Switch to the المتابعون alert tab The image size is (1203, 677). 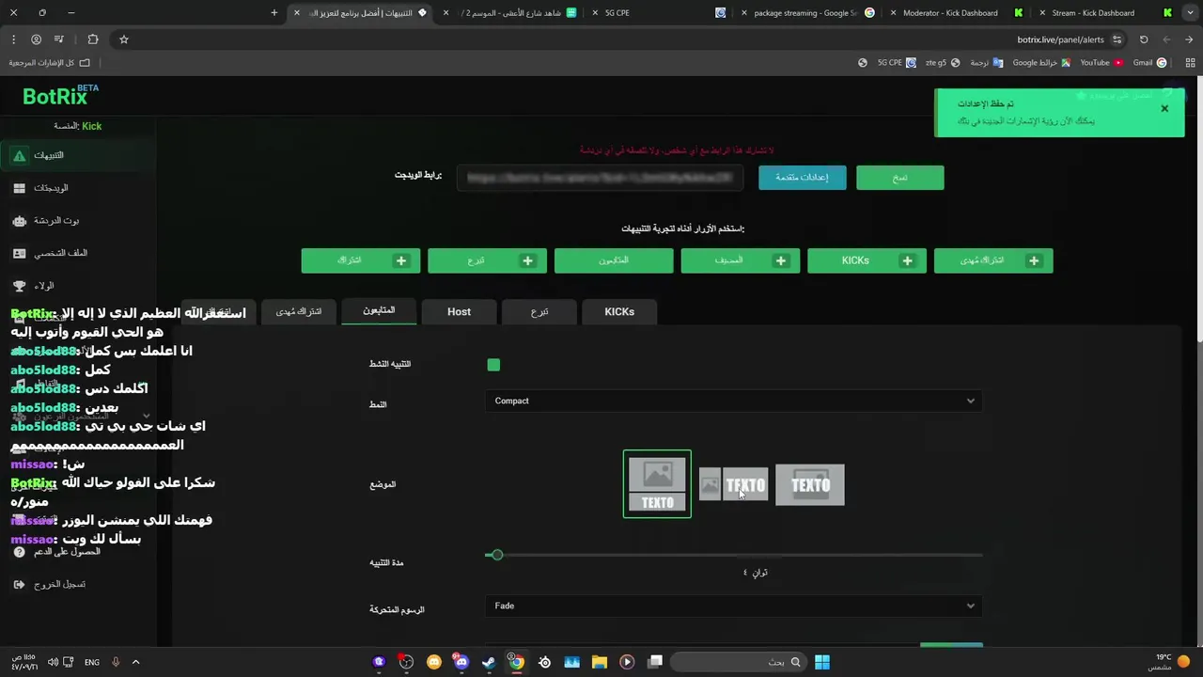coord(379,311)
